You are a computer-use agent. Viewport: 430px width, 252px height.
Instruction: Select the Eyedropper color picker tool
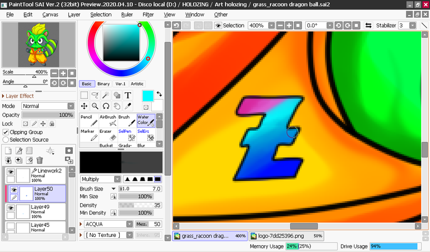point(128,106)
